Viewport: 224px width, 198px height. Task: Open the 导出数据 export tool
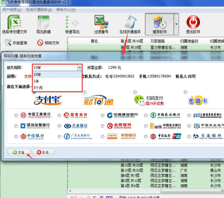tap(44, 24)
